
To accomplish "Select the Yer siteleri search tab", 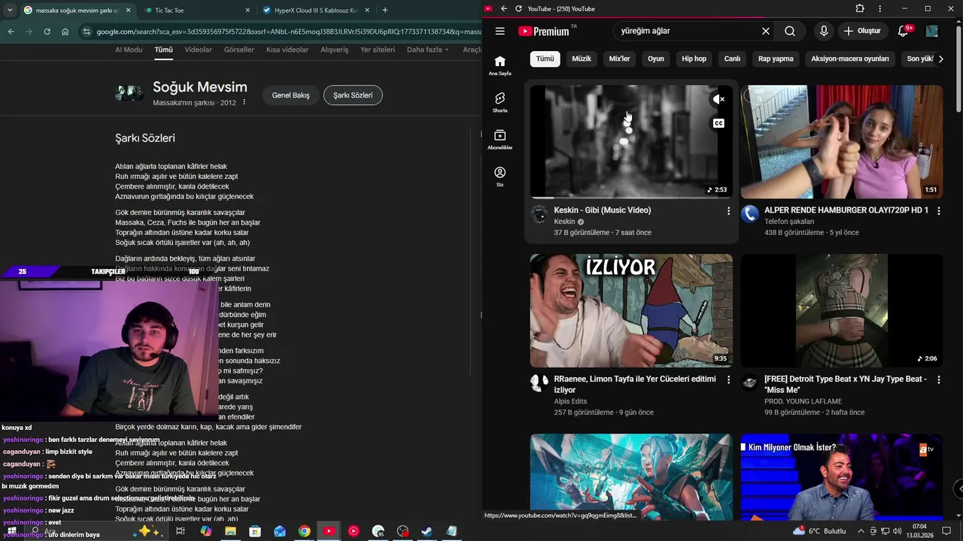I will [x=378, y=50].
